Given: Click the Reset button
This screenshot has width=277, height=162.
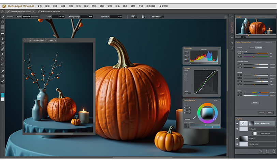Looking at the screenshot, I should [x=255, y=102].
